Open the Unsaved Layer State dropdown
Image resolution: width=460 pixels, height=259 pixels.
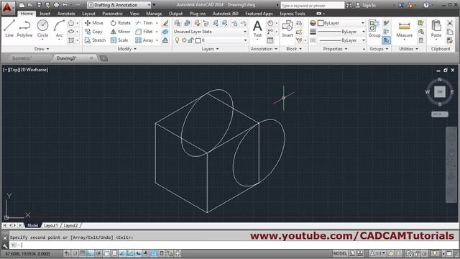[x=210, y=32]
